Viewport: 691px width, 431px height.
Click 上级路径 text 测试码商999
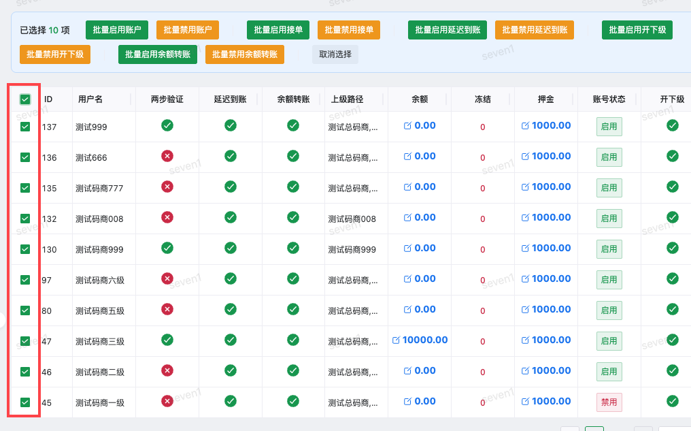coord(352,249)
